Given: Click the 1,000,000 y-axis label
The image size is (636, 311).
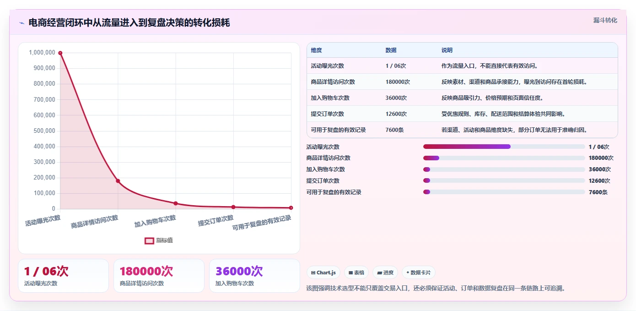Looking at the screenshot, I should point(42,53).
